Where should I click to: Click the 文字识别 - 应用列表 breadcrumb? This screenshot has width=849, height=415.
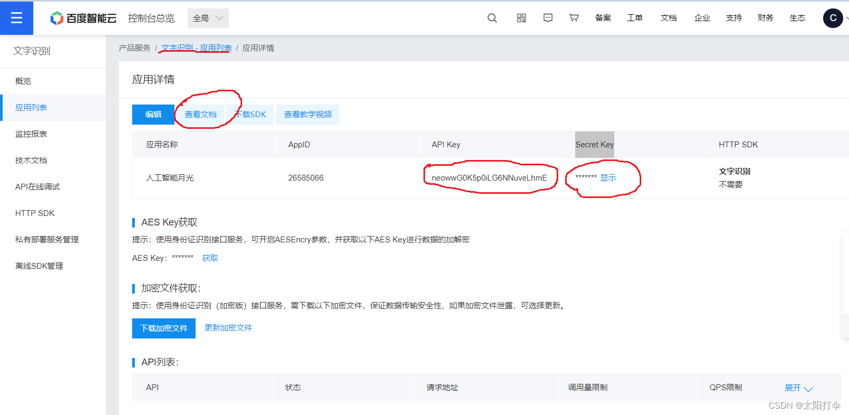point(196,48)
